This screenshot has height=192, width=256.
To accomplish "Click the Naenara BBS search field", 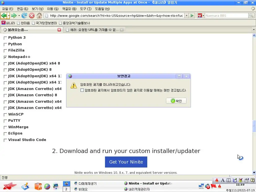I will click(226, 16).
